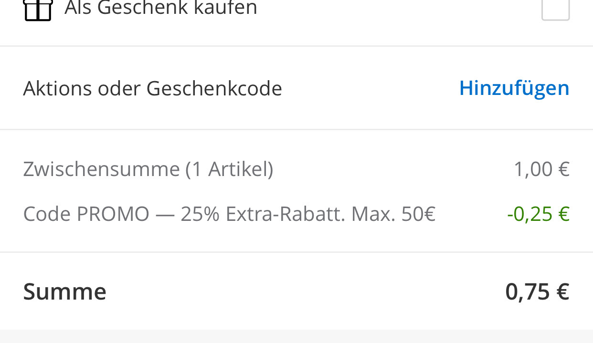Tap the gift box icon
Viewport: 593px width, 343px height.
(38, 10)
